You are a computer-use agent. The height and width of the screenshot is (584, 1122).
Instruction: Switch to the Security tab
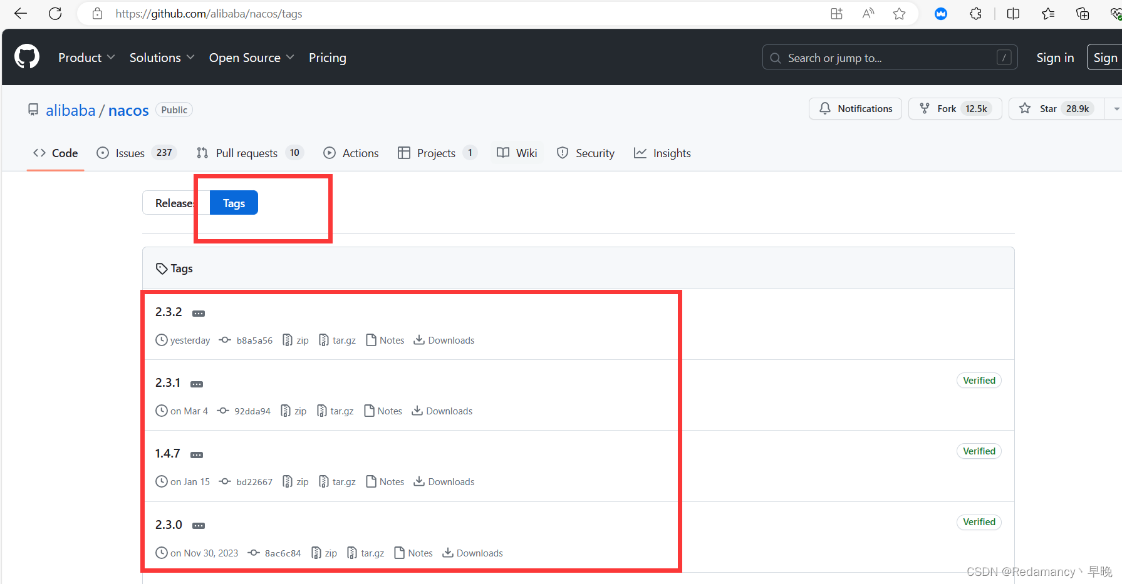click(585, 153)
